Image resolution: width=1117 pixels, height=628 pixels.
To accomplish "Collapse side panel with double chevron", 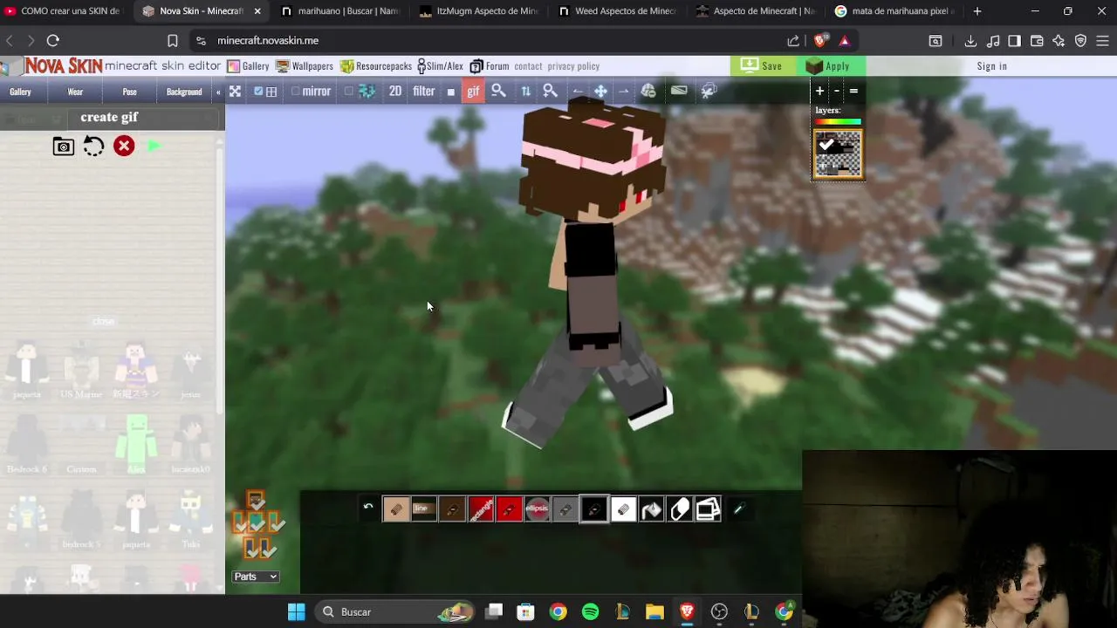I will [218, 92].
